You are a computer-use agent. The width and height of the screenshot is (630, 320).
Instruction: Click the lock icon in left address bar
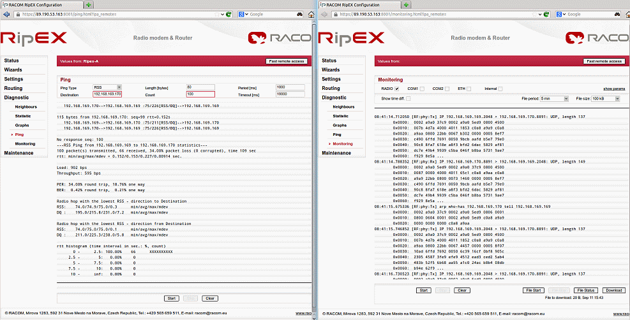point(17,14)
